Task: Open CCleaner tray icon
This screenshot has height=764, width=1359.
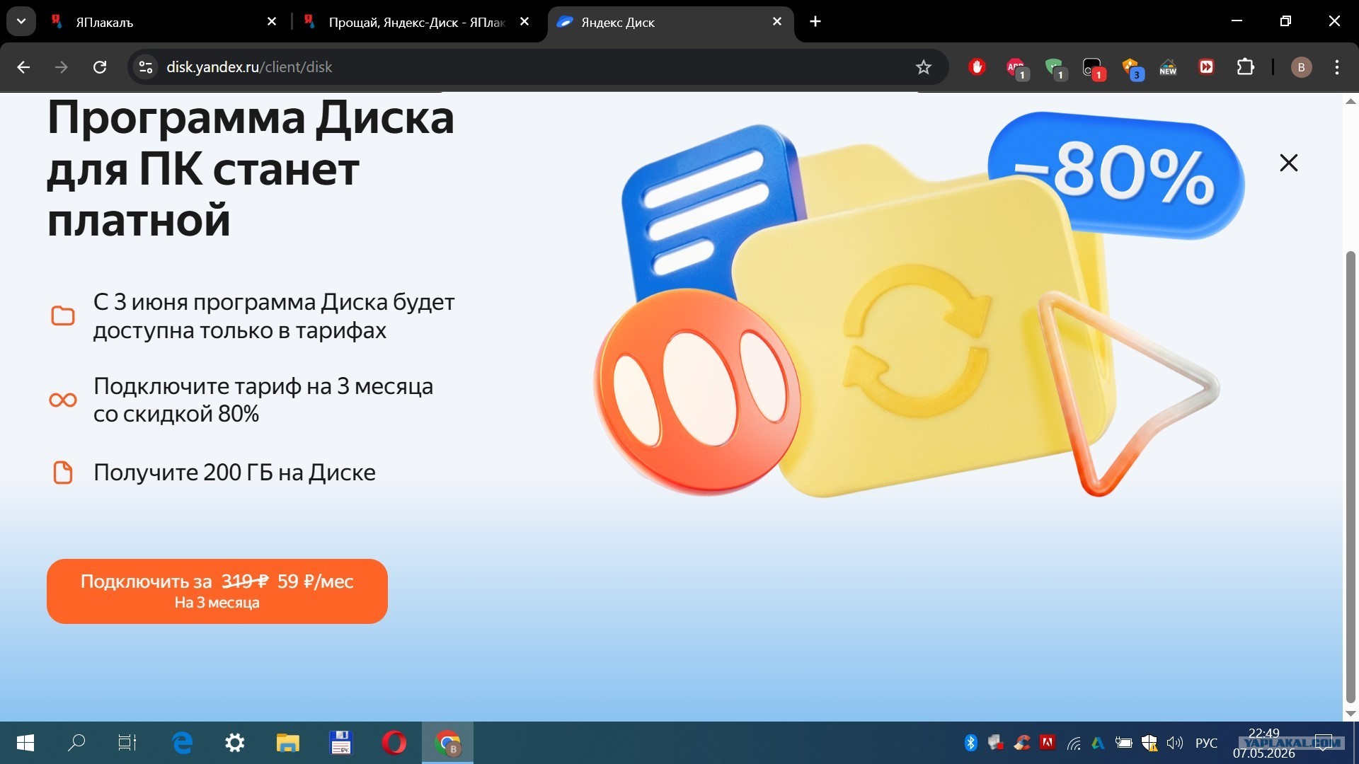Action: tap(1021, 743)
